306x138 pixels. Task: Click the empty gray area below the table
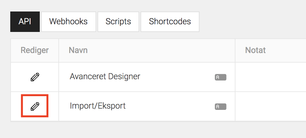tap(153, 130)
